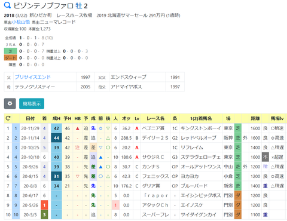The height and width of the screenshot is (221, 287).
Task: Click the dark blue 44 rating cell
Action: click(56, 138)
